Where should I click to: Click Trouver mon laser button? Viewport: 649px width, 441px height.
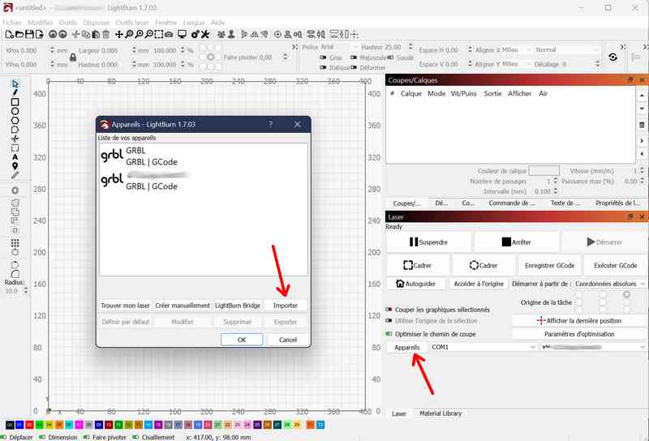pyautogui.click(x=125, y=306)
